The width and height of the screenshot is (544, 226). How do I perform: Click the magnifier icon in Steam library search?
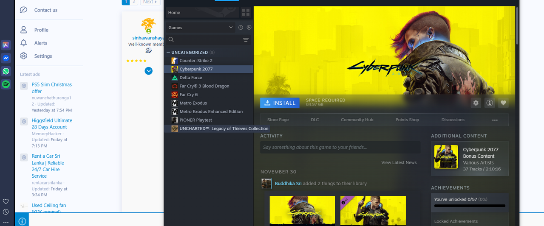pyautogui.click(x=171, y=40)
